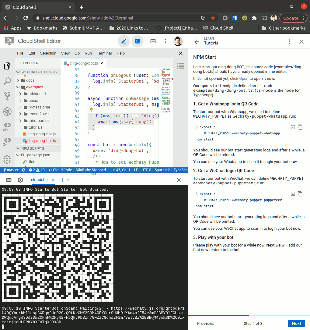Toggle the Open Terminal button
Image resolution: width=310 pixels, height=330 pixels.
(x=138, y=41)
